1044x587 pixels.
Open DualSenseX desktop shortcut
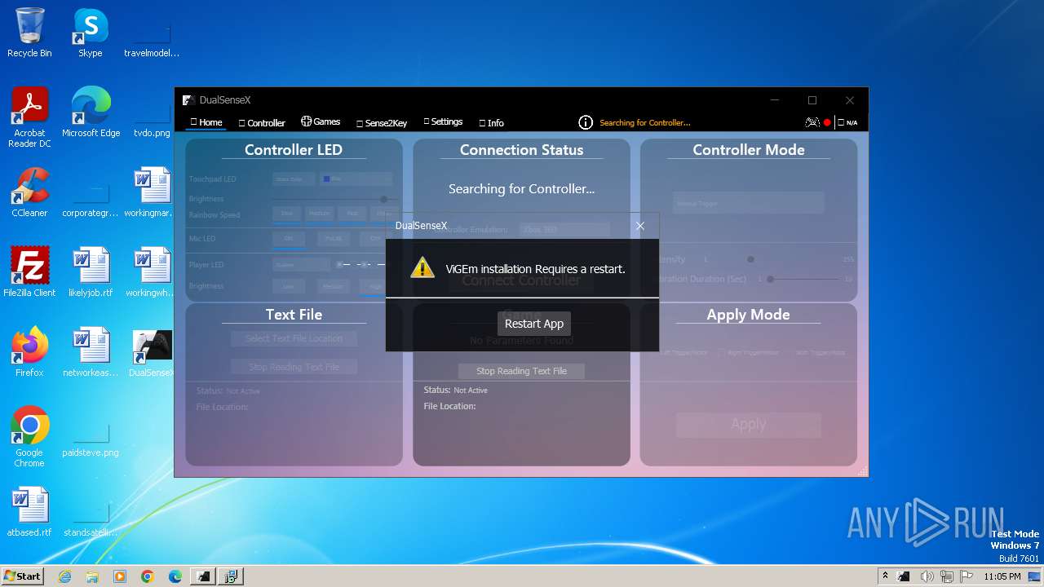[152, 352]
